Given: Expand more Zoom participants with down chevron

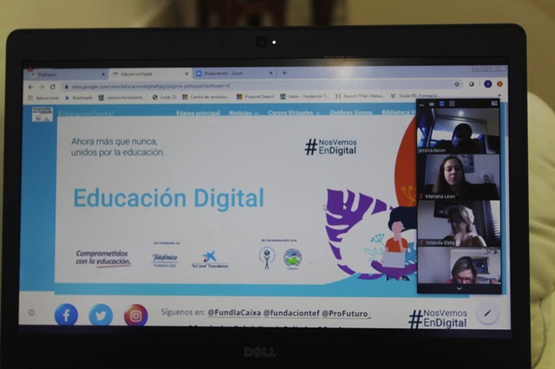Looking at the screenshot, I should pos(459,288).
